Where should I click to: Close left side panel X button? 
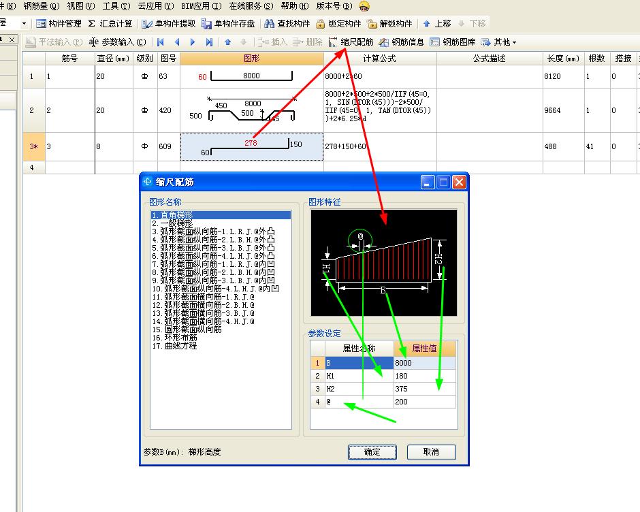tap(12, 39)
